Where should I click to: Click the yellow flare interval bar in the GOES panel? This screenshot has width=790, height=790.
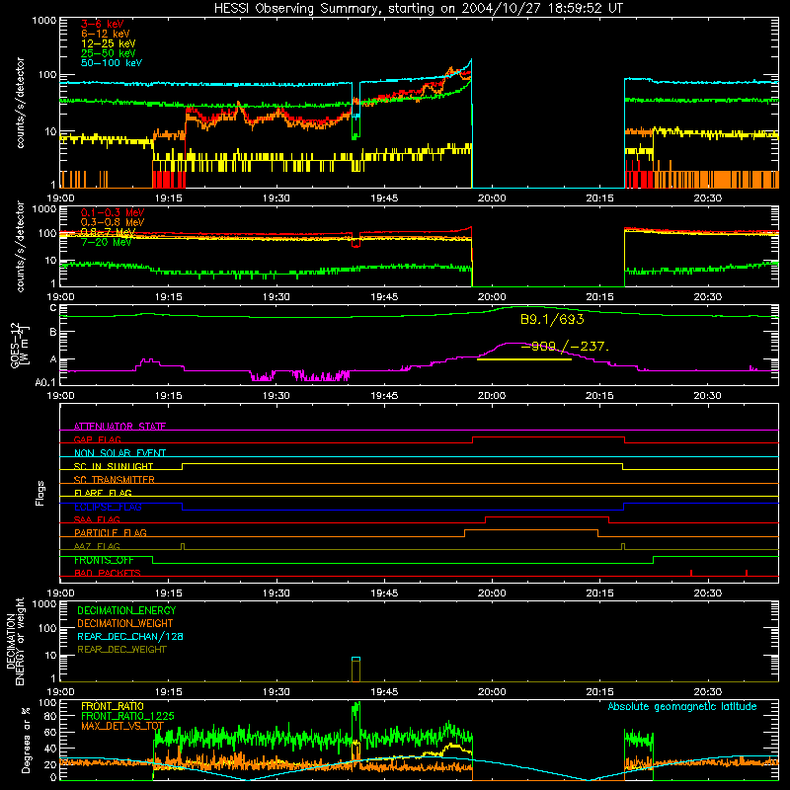point(524,359)
